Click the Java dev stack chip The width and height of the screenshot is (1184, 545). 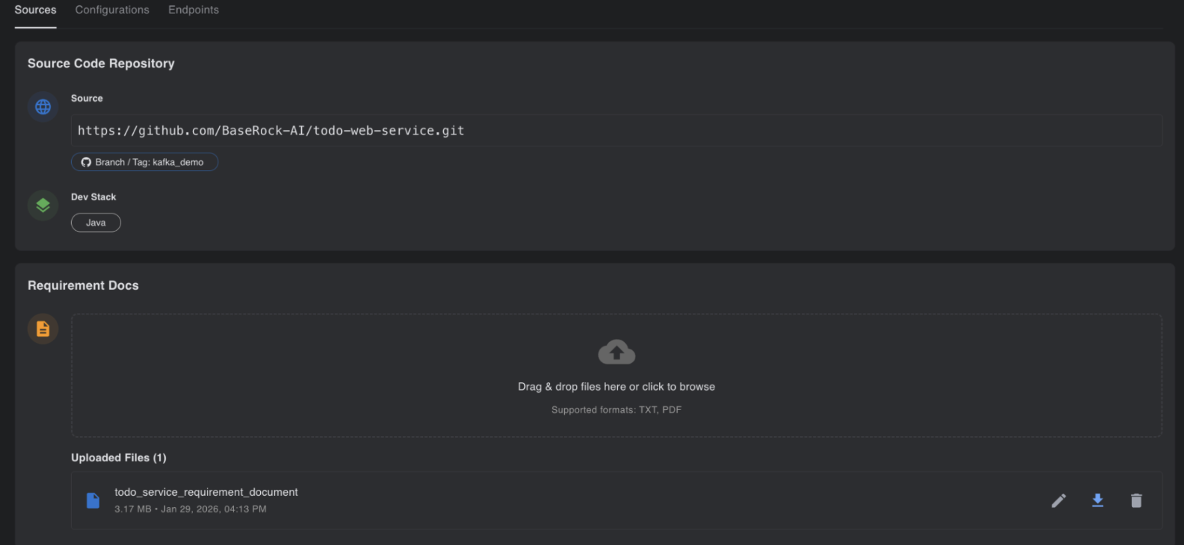click(96, 223)
